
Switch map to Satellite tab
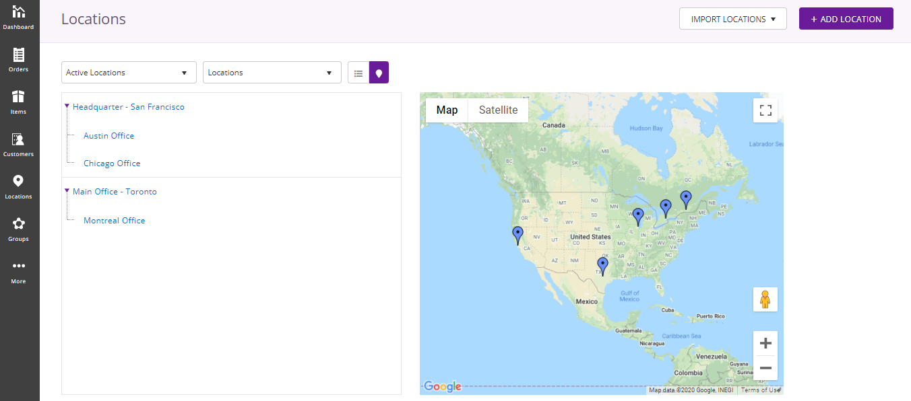coord(498,110)
